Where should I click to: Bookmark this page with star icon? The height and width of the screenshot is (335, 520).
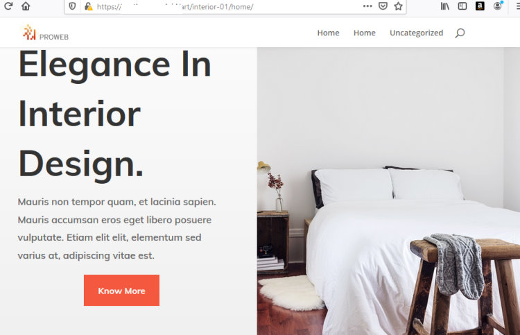point(398,6)
